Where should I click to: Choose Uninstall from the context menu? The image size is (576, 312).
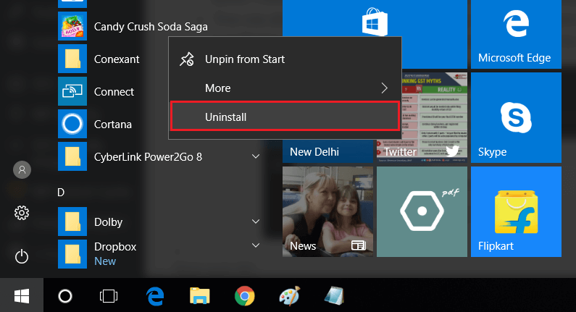click(x=285, y=116)
